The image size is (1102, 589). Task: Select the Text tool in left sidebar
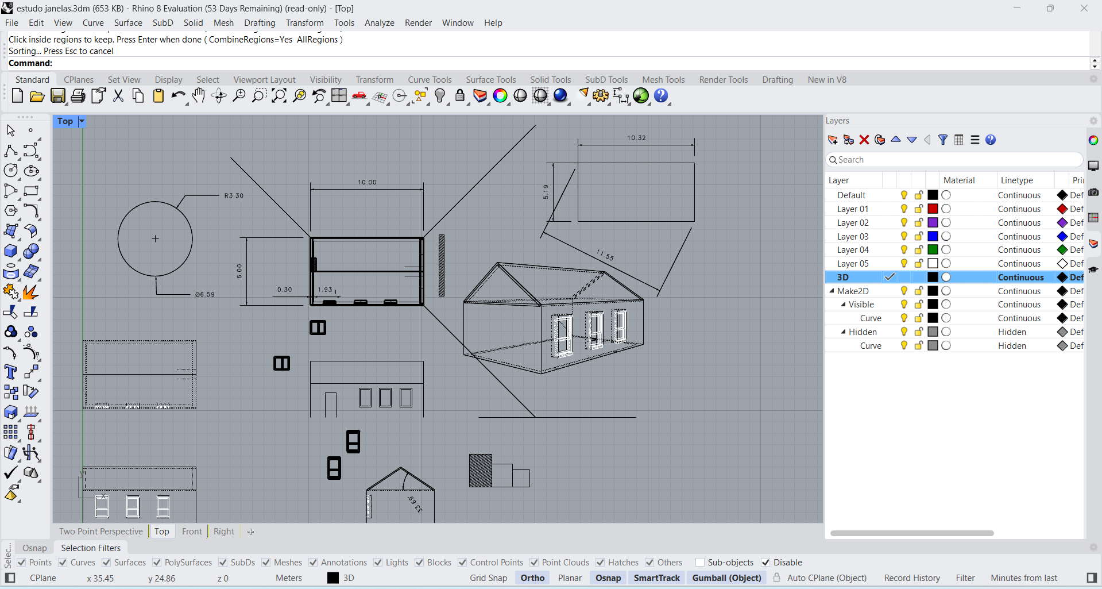click(10, 372)
